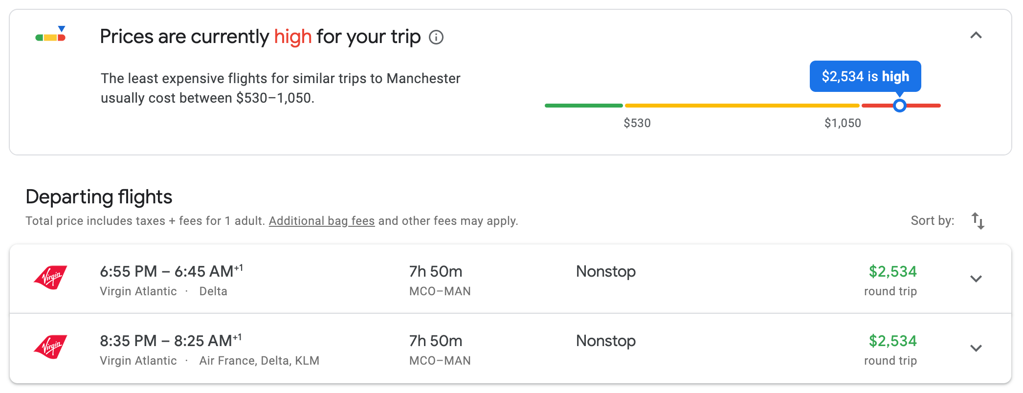Screen dimensions: 1023x393
Task: Click the Sort by label
Action: pyautogui.click(x=932, y=221)
